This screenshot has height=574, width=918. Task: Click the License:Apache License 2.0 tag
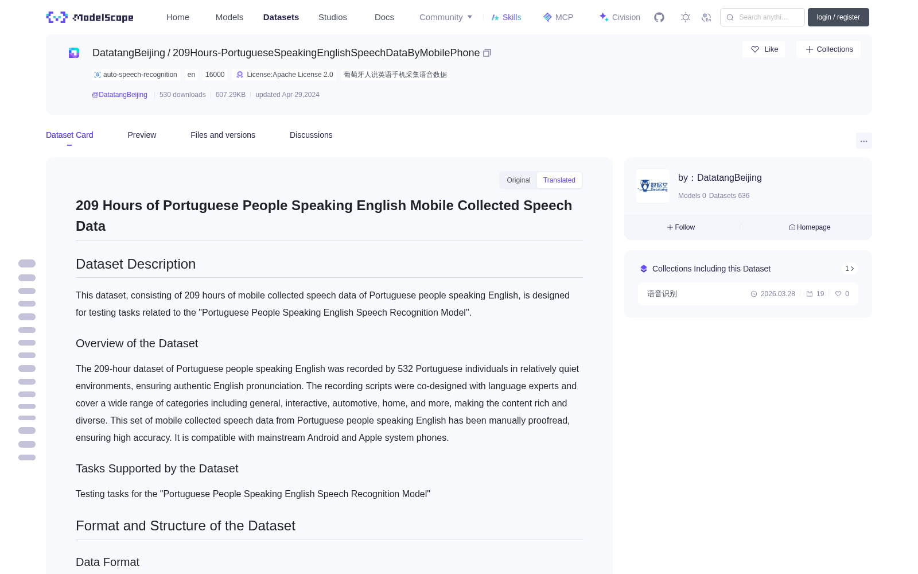(285, 75)
